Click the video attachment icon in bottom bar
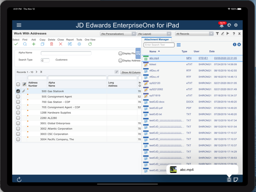 click(x=229, y=180)
